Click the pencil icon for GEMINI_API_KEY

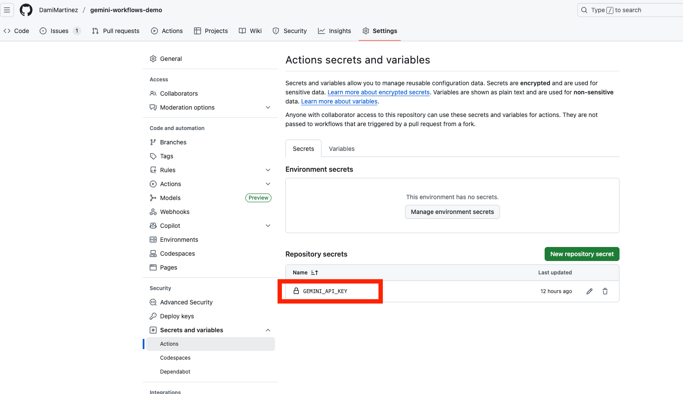(589, 291)
